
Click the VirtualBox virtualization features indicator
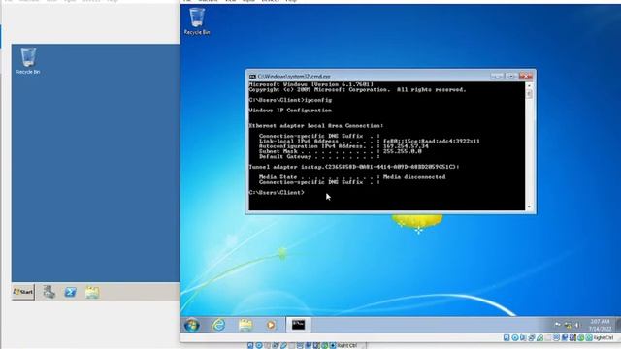[x=572, y=338]
